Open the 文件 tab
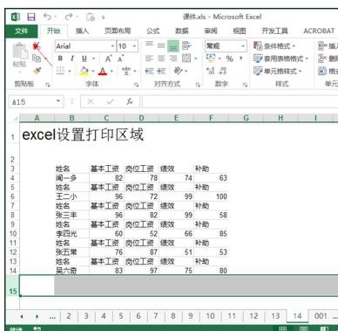The height and width of the screenshot is (331, 338). tap(21, 31)
